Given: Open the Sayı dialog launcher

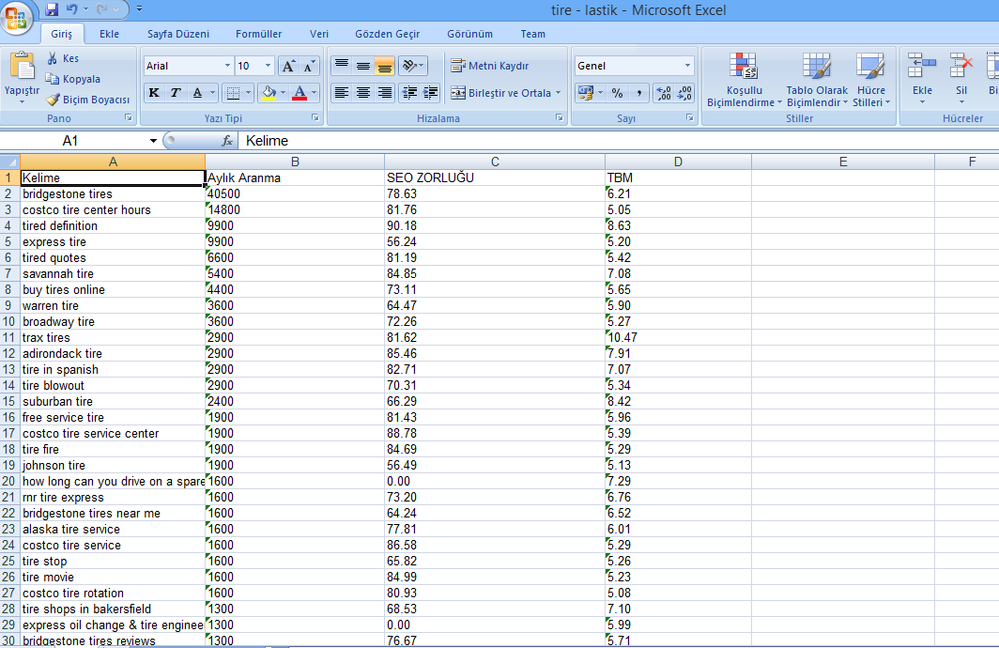Looking at the screenshot, I should 689,118.
